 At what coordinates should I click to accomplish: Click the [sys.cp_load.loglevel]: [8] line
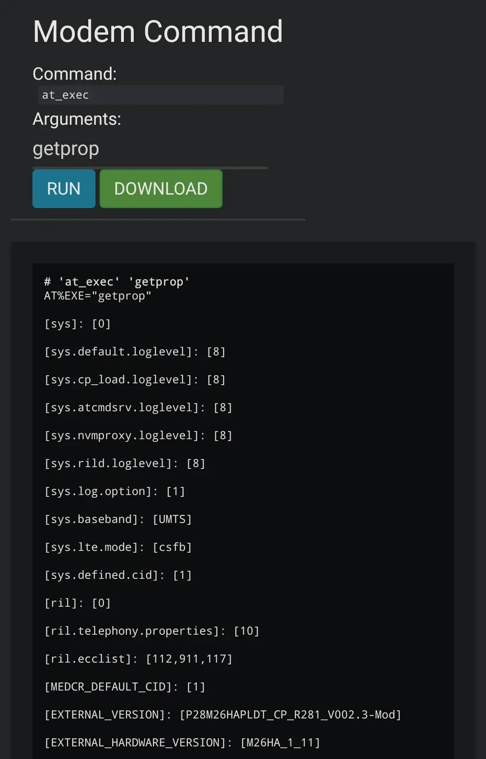135,380
